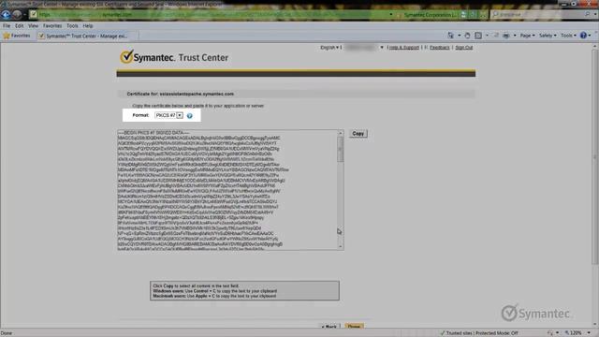Open the Format PKCS #7 dropdown

180,115
